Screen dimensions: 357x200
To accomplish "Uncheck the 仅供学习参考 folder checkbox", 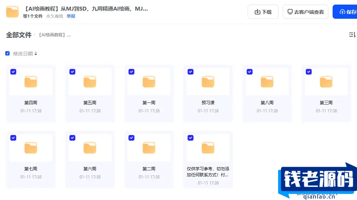I will 191,138.
